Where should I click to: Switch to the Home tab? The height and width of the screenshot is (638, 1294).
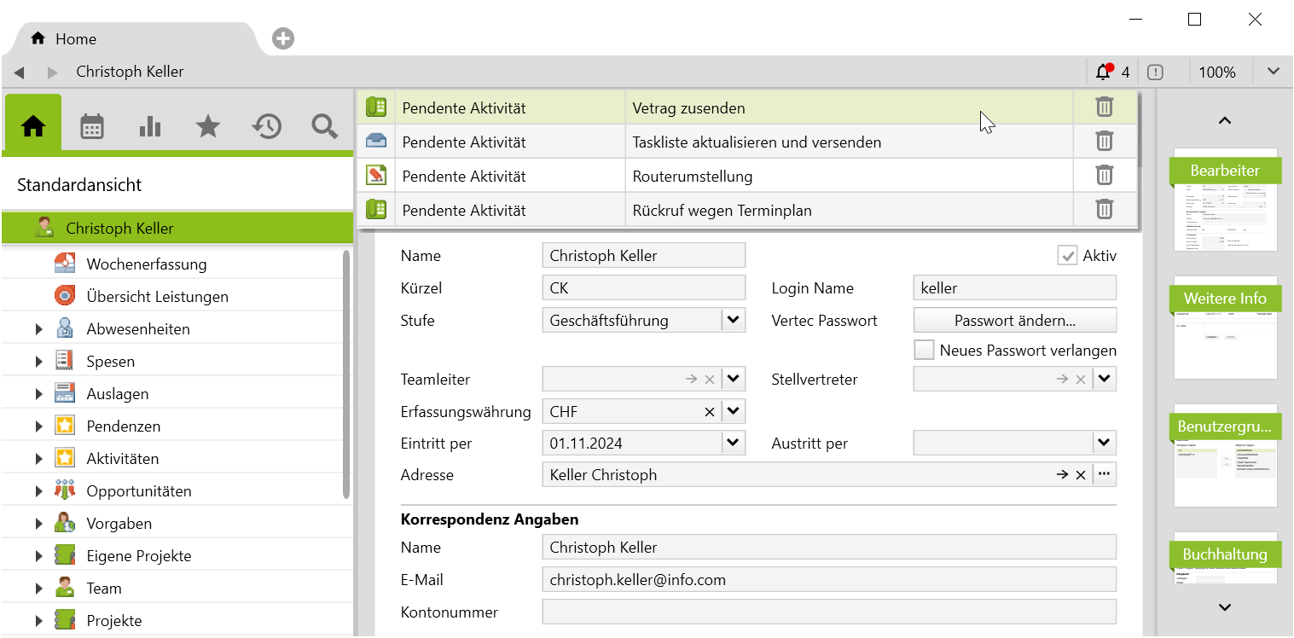75,39
